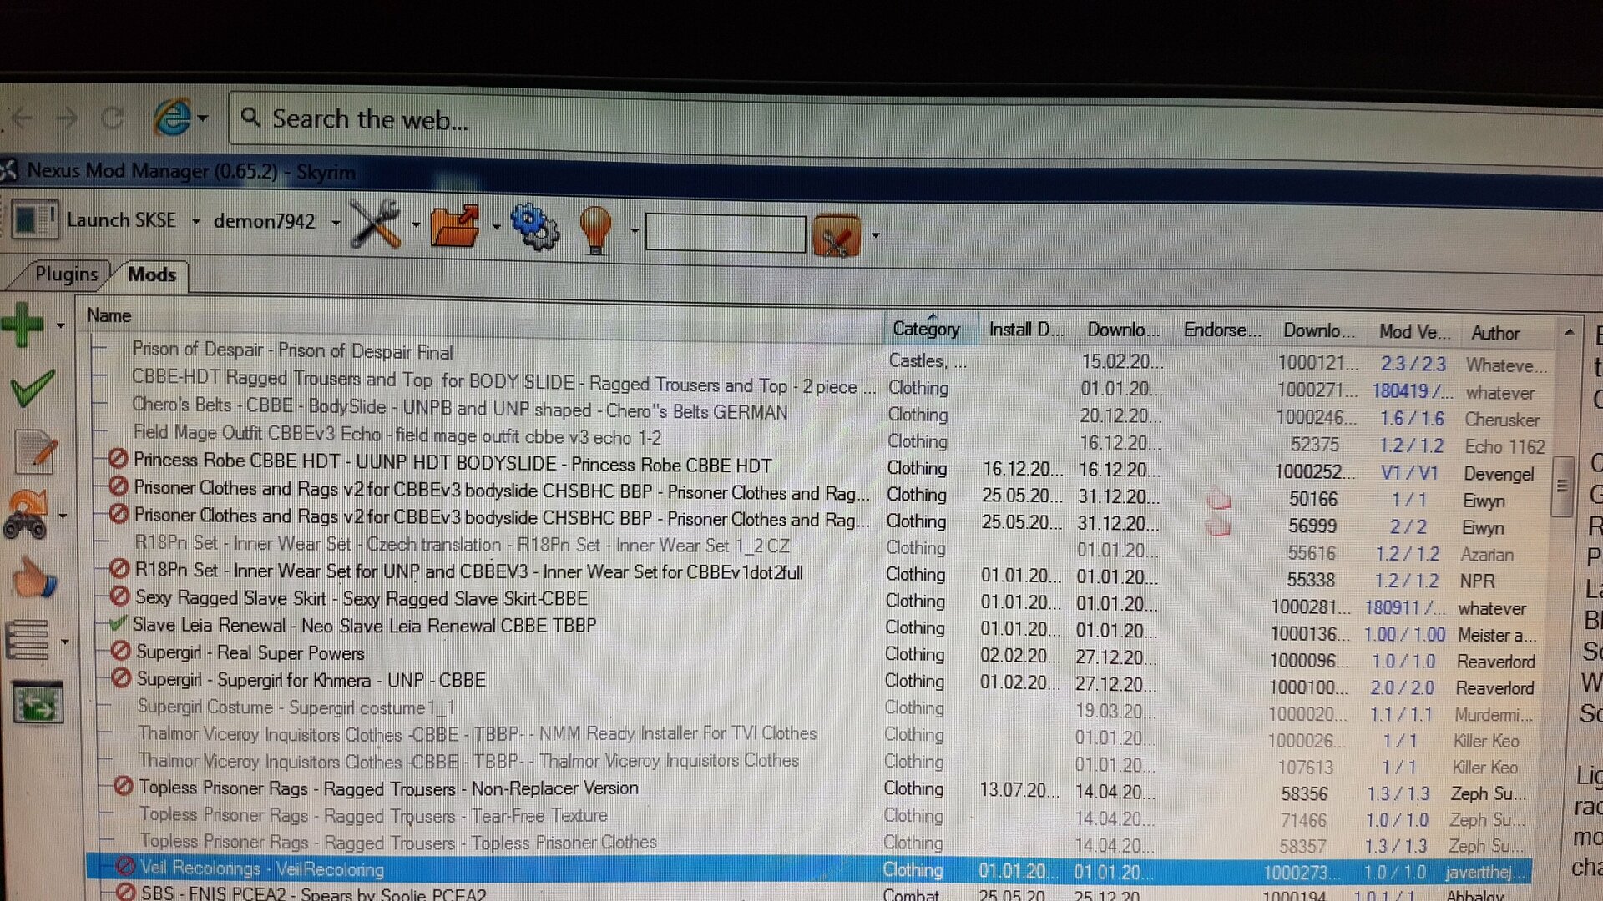This screenshot has width=1603, height=901.
Task: Expand the tools icon dropdown arrow
Action: (416, 225)
